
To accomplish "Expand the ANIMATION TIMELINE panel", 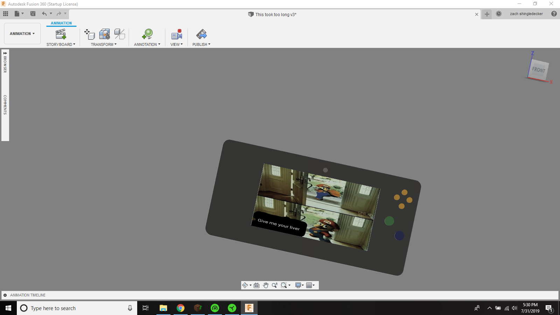I will coord(5,295).
